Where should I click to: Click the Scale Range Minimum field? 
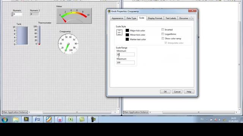126,54
